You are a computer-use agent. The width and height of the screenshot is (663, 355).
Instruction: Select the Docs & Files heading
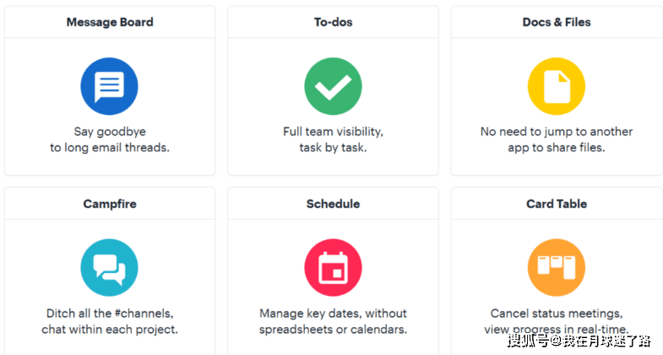(x=556, y=22)
